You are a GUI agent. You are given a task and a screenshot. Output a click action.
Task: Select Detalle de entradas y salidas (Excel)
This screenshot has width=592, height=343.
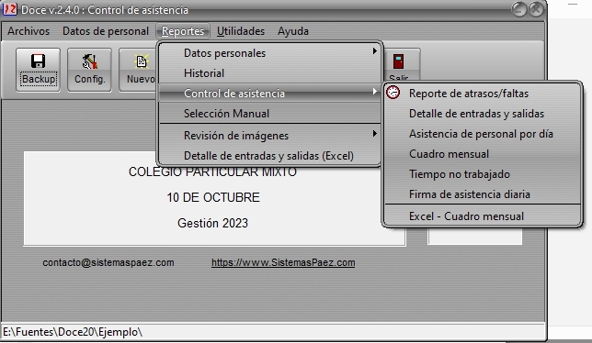pos(269,156)
